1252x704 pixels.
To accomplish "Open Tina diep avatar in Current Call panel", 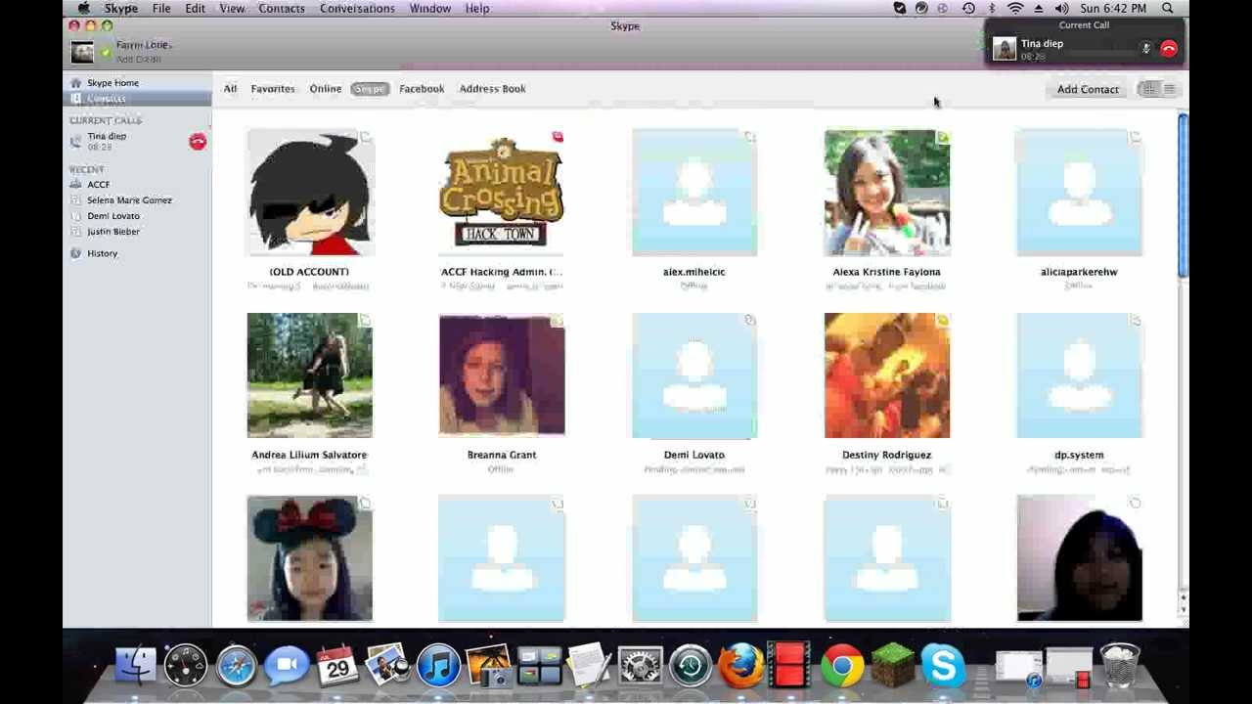I will (x=1005, y=48).
